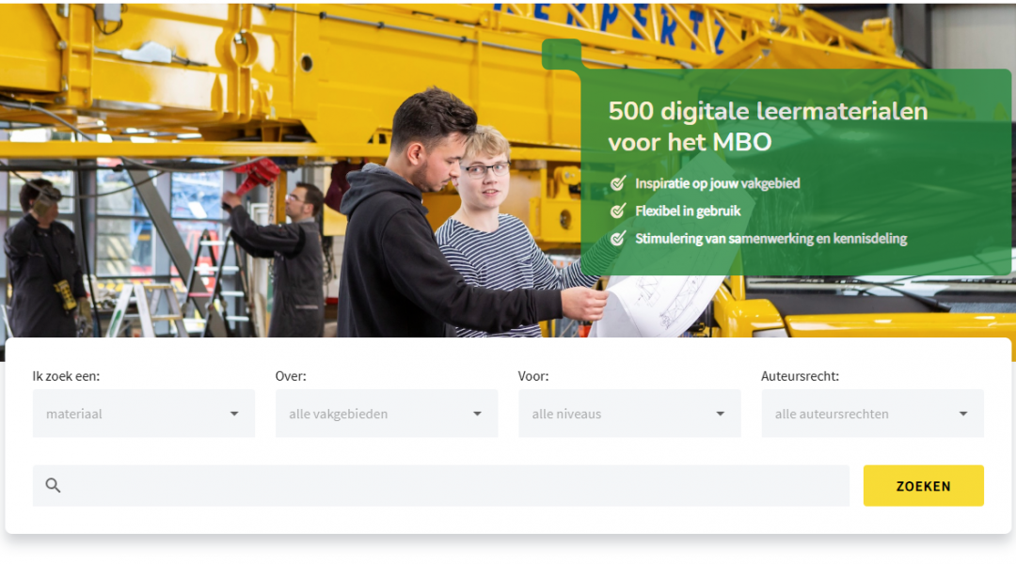
Task: Click the magnifying glass search icon
Action: point(53,486)
